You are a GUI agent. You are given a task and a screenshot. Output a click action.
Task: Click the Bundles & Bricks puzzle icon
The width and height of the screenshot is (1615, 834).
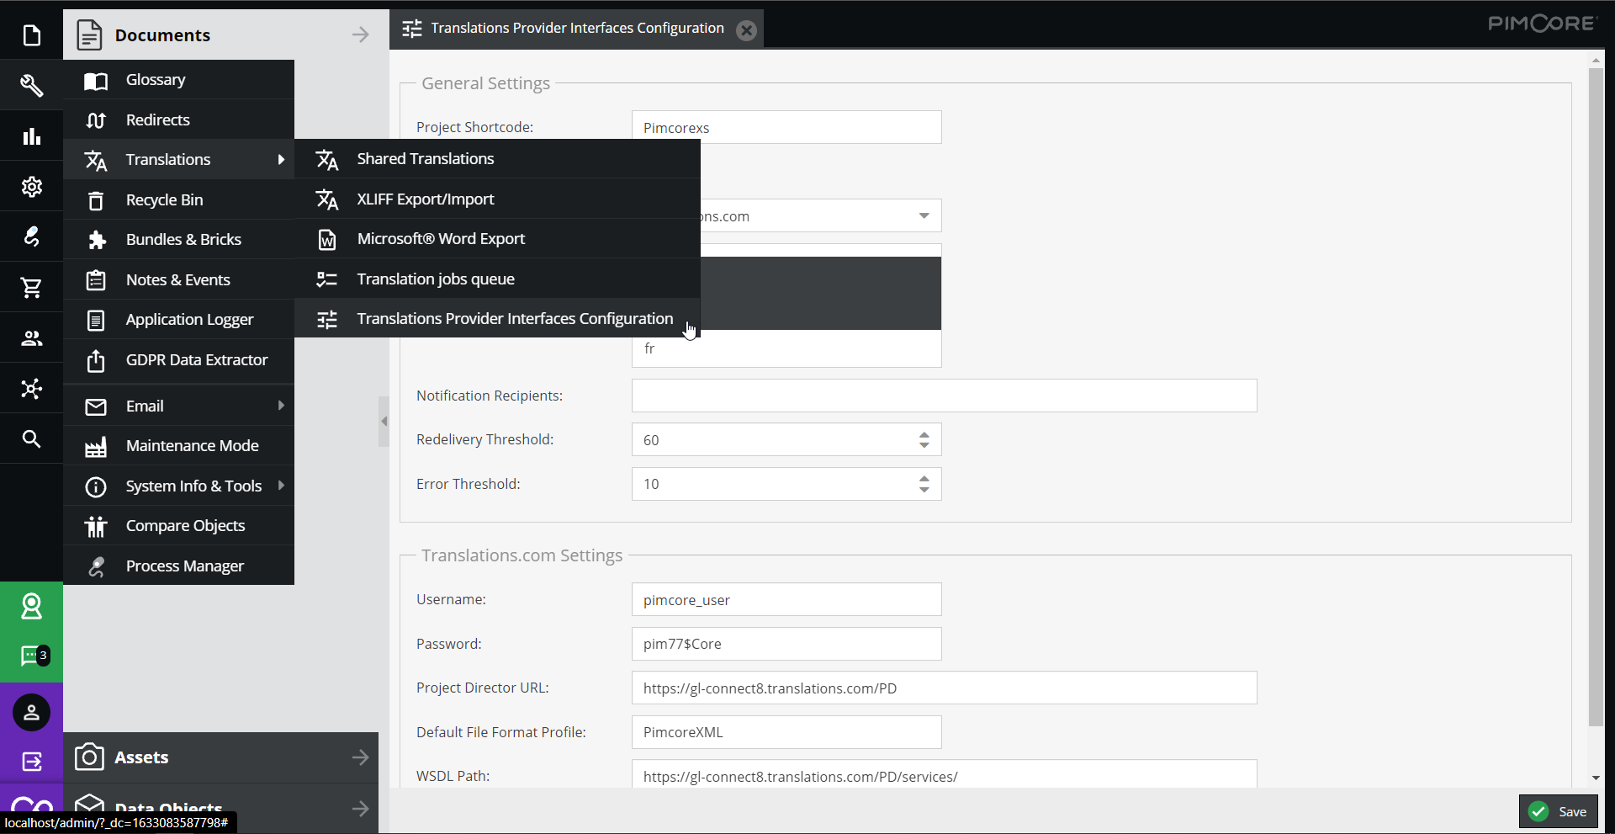[x=96, y=241]
